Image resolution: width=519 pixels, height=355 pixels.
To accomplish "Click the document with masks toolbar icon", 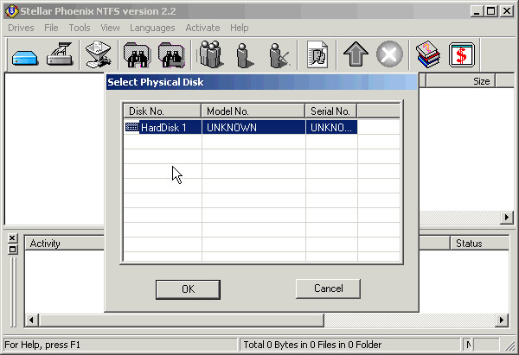I will coord(317,54).
